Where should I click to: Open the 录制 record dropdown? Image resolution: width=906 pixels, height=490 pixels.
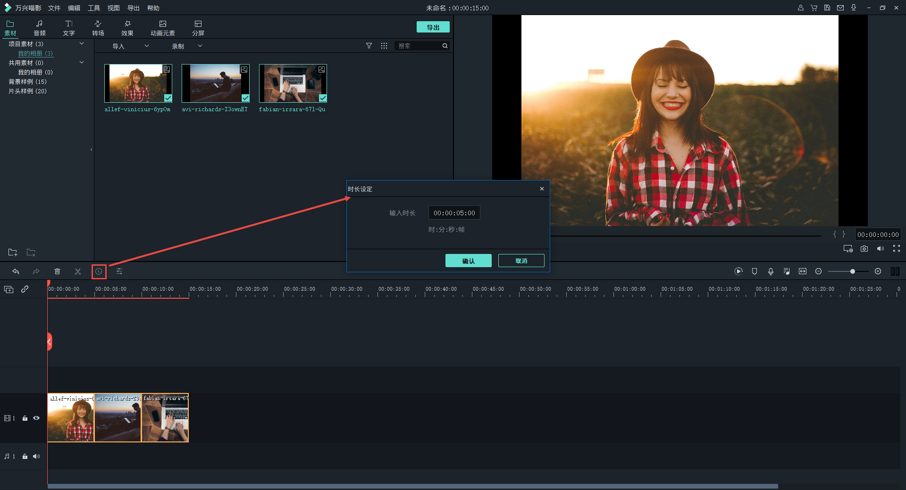(x=186, y=46)
